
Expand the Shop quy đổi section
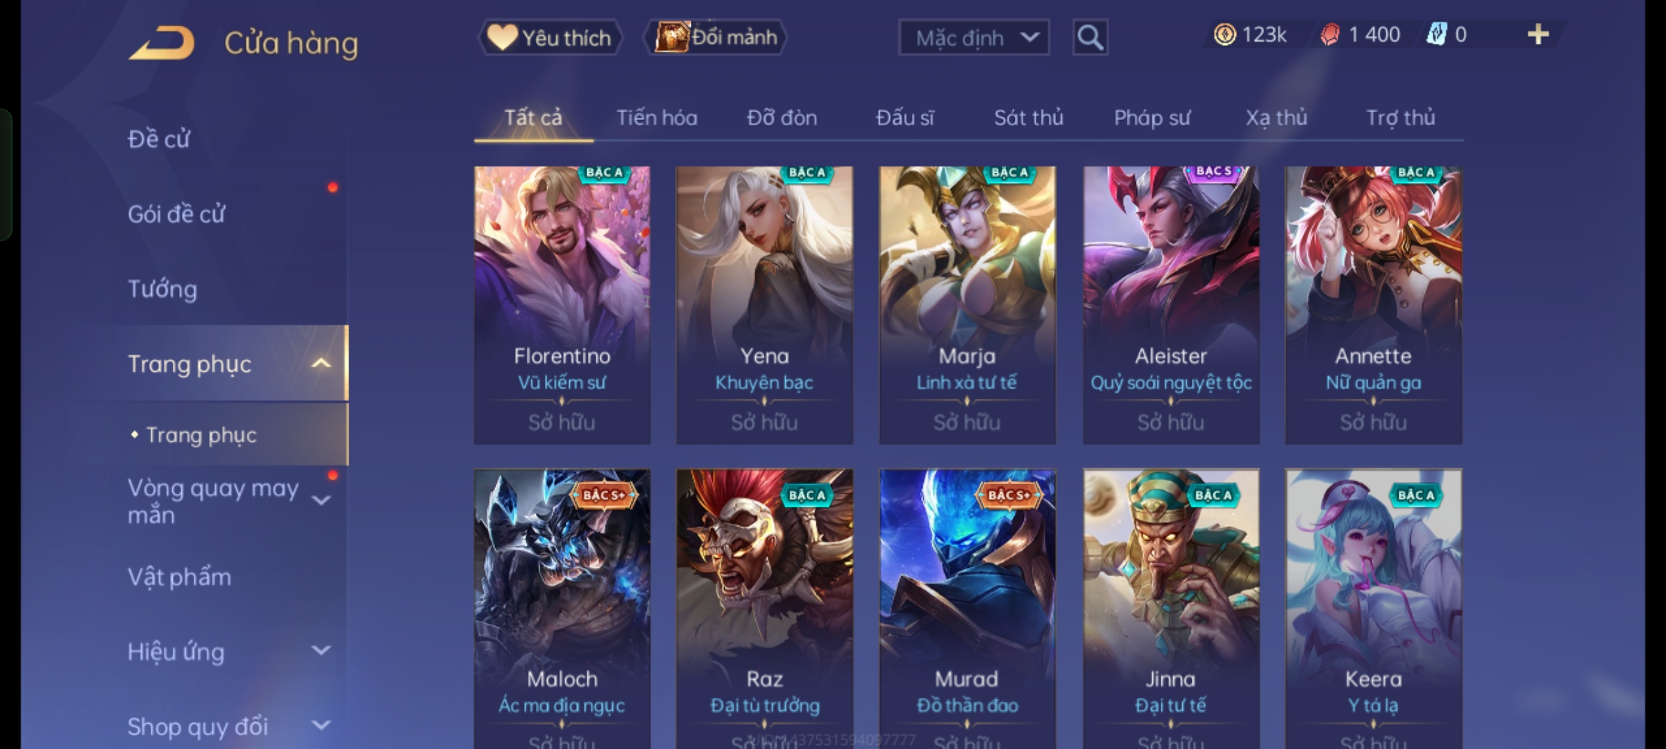click(321, 725)
